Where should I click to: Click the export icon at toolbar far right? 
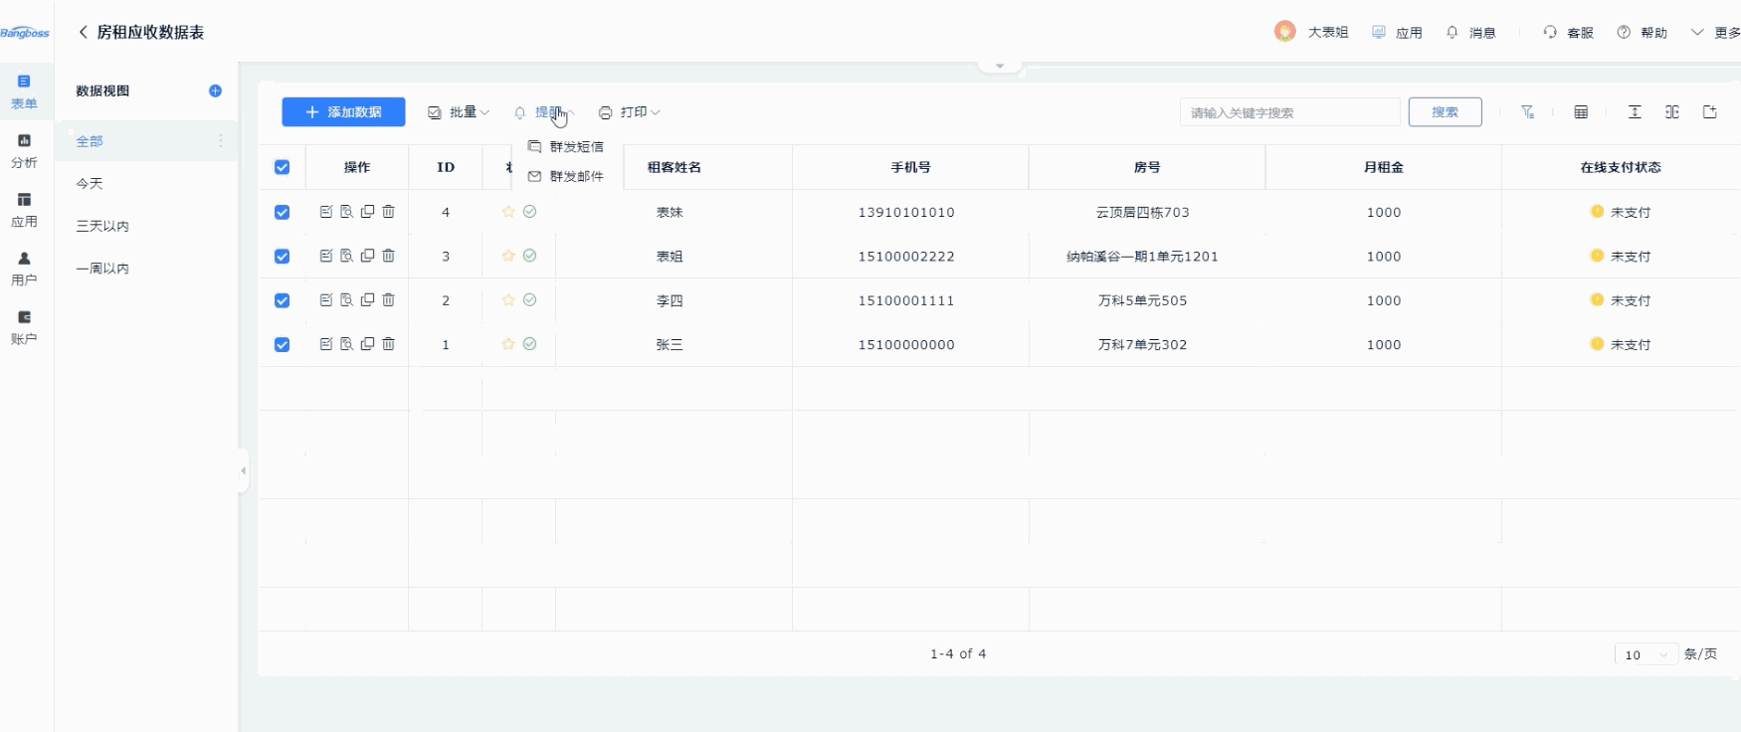coord(1709,112)
